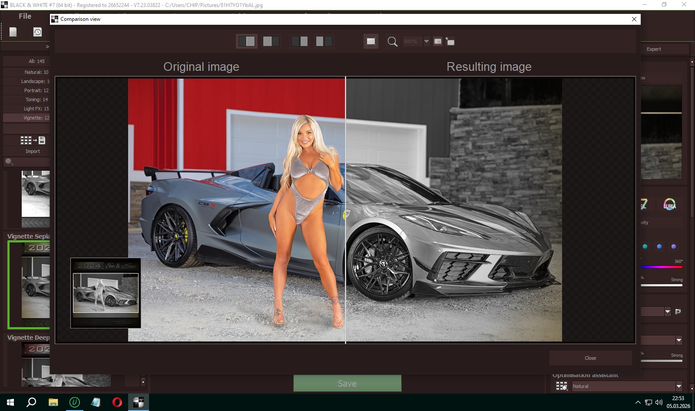The height and width of the screenshot is (411, 695).
Task: Select the teal color filter dot
Action: pos(645,246)
